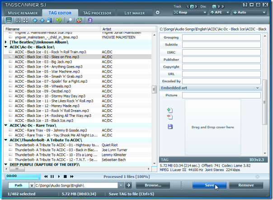Click into the Publisher field
The image size is (273, 200).
[221, 60]
